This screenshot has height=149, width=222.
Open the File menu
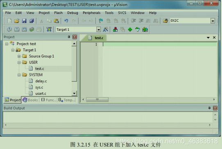[x=8, y=13]
